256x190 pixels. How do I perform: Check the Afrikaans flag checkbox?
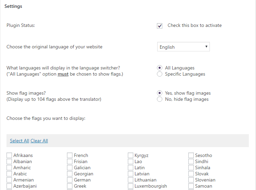[9, 156]
